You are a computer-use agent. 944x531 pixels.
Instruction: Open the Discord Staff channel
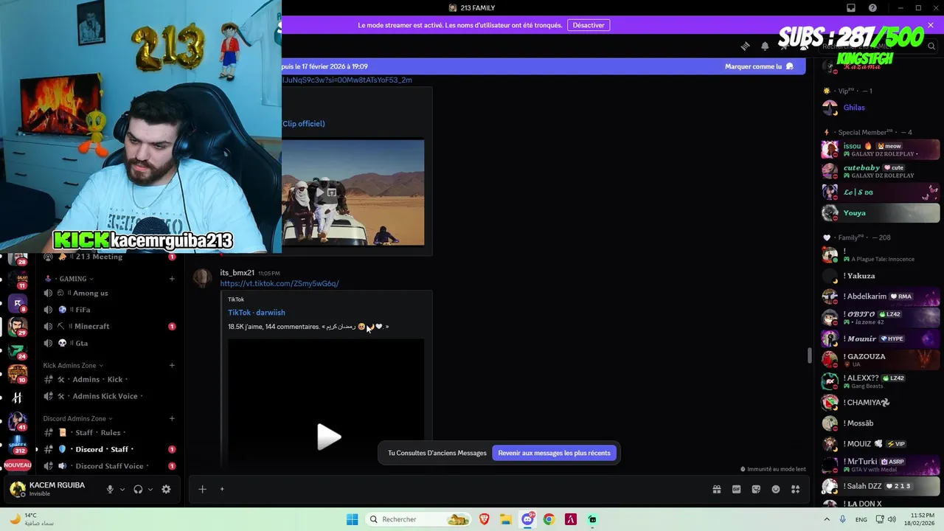pyautogui.click(x=110, y=449)
